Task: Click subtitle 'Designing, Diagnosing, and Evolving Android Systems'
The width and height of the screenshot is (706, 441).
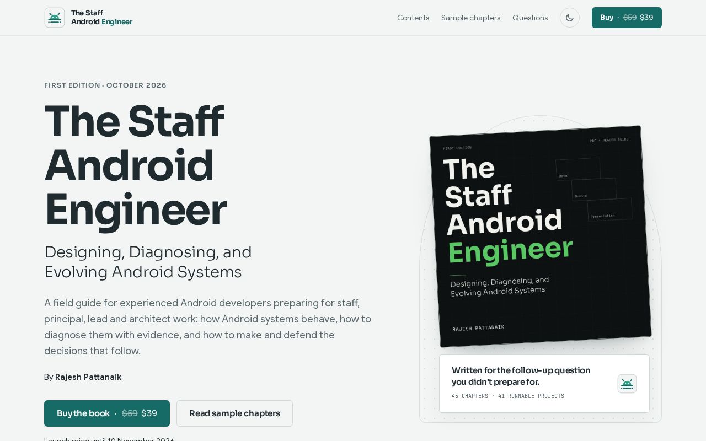Action: point(148,262)
